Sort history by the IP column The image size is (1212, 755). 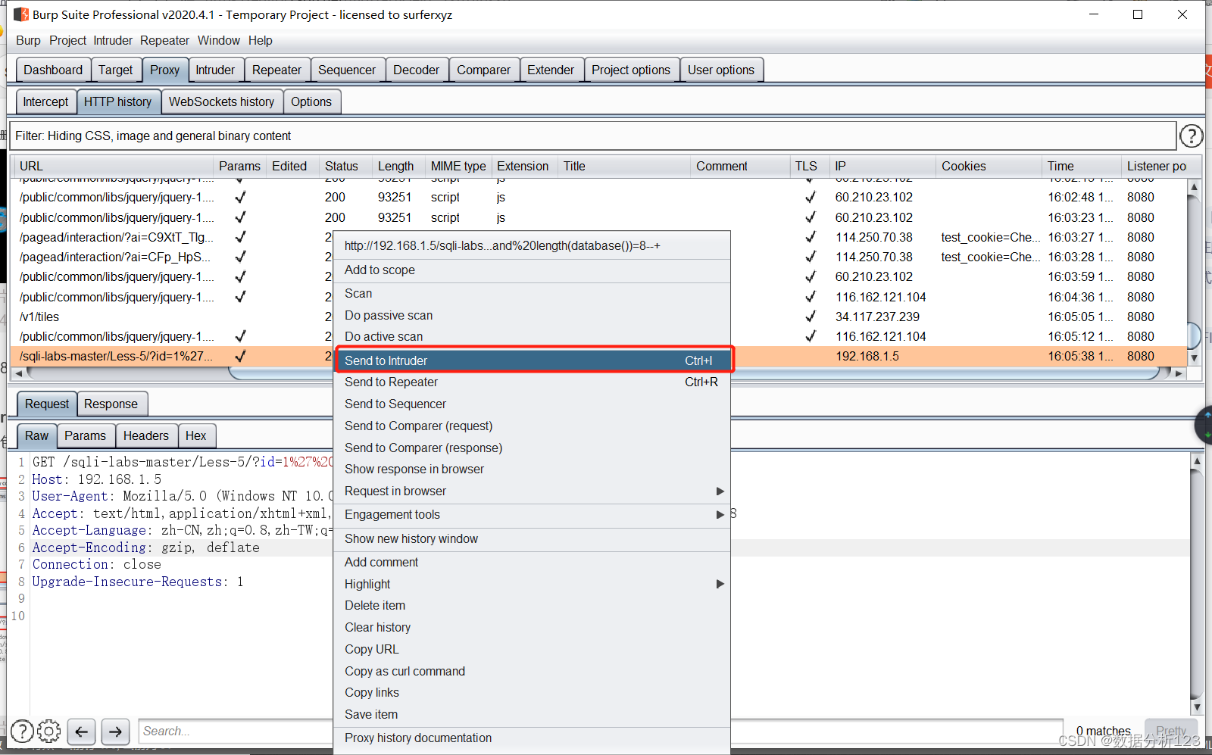coord(882,167)
